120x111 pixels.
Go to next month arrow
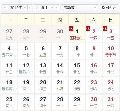(56, 8)
